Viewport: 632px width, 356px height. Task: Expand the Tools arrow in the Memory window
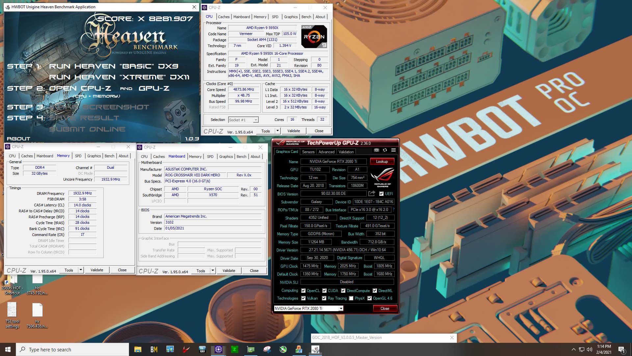click(x=81, y=270)
